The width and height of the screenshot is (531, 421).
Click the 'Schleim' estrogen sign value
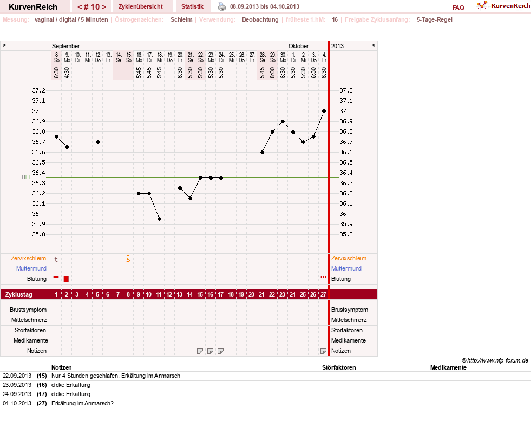click(x=181, y=19)
